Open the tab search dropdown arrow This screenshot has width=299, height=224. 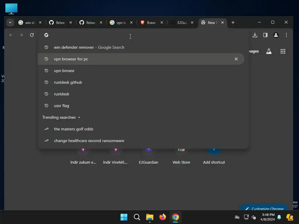pyautogui.click(x=10, y=22)
